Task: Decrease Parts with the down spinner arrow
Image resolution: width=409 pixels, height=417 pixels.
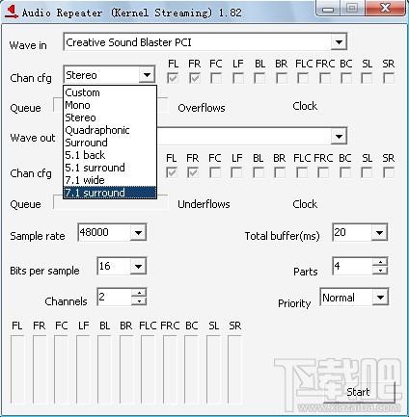Action: click(x=380, y=271)
